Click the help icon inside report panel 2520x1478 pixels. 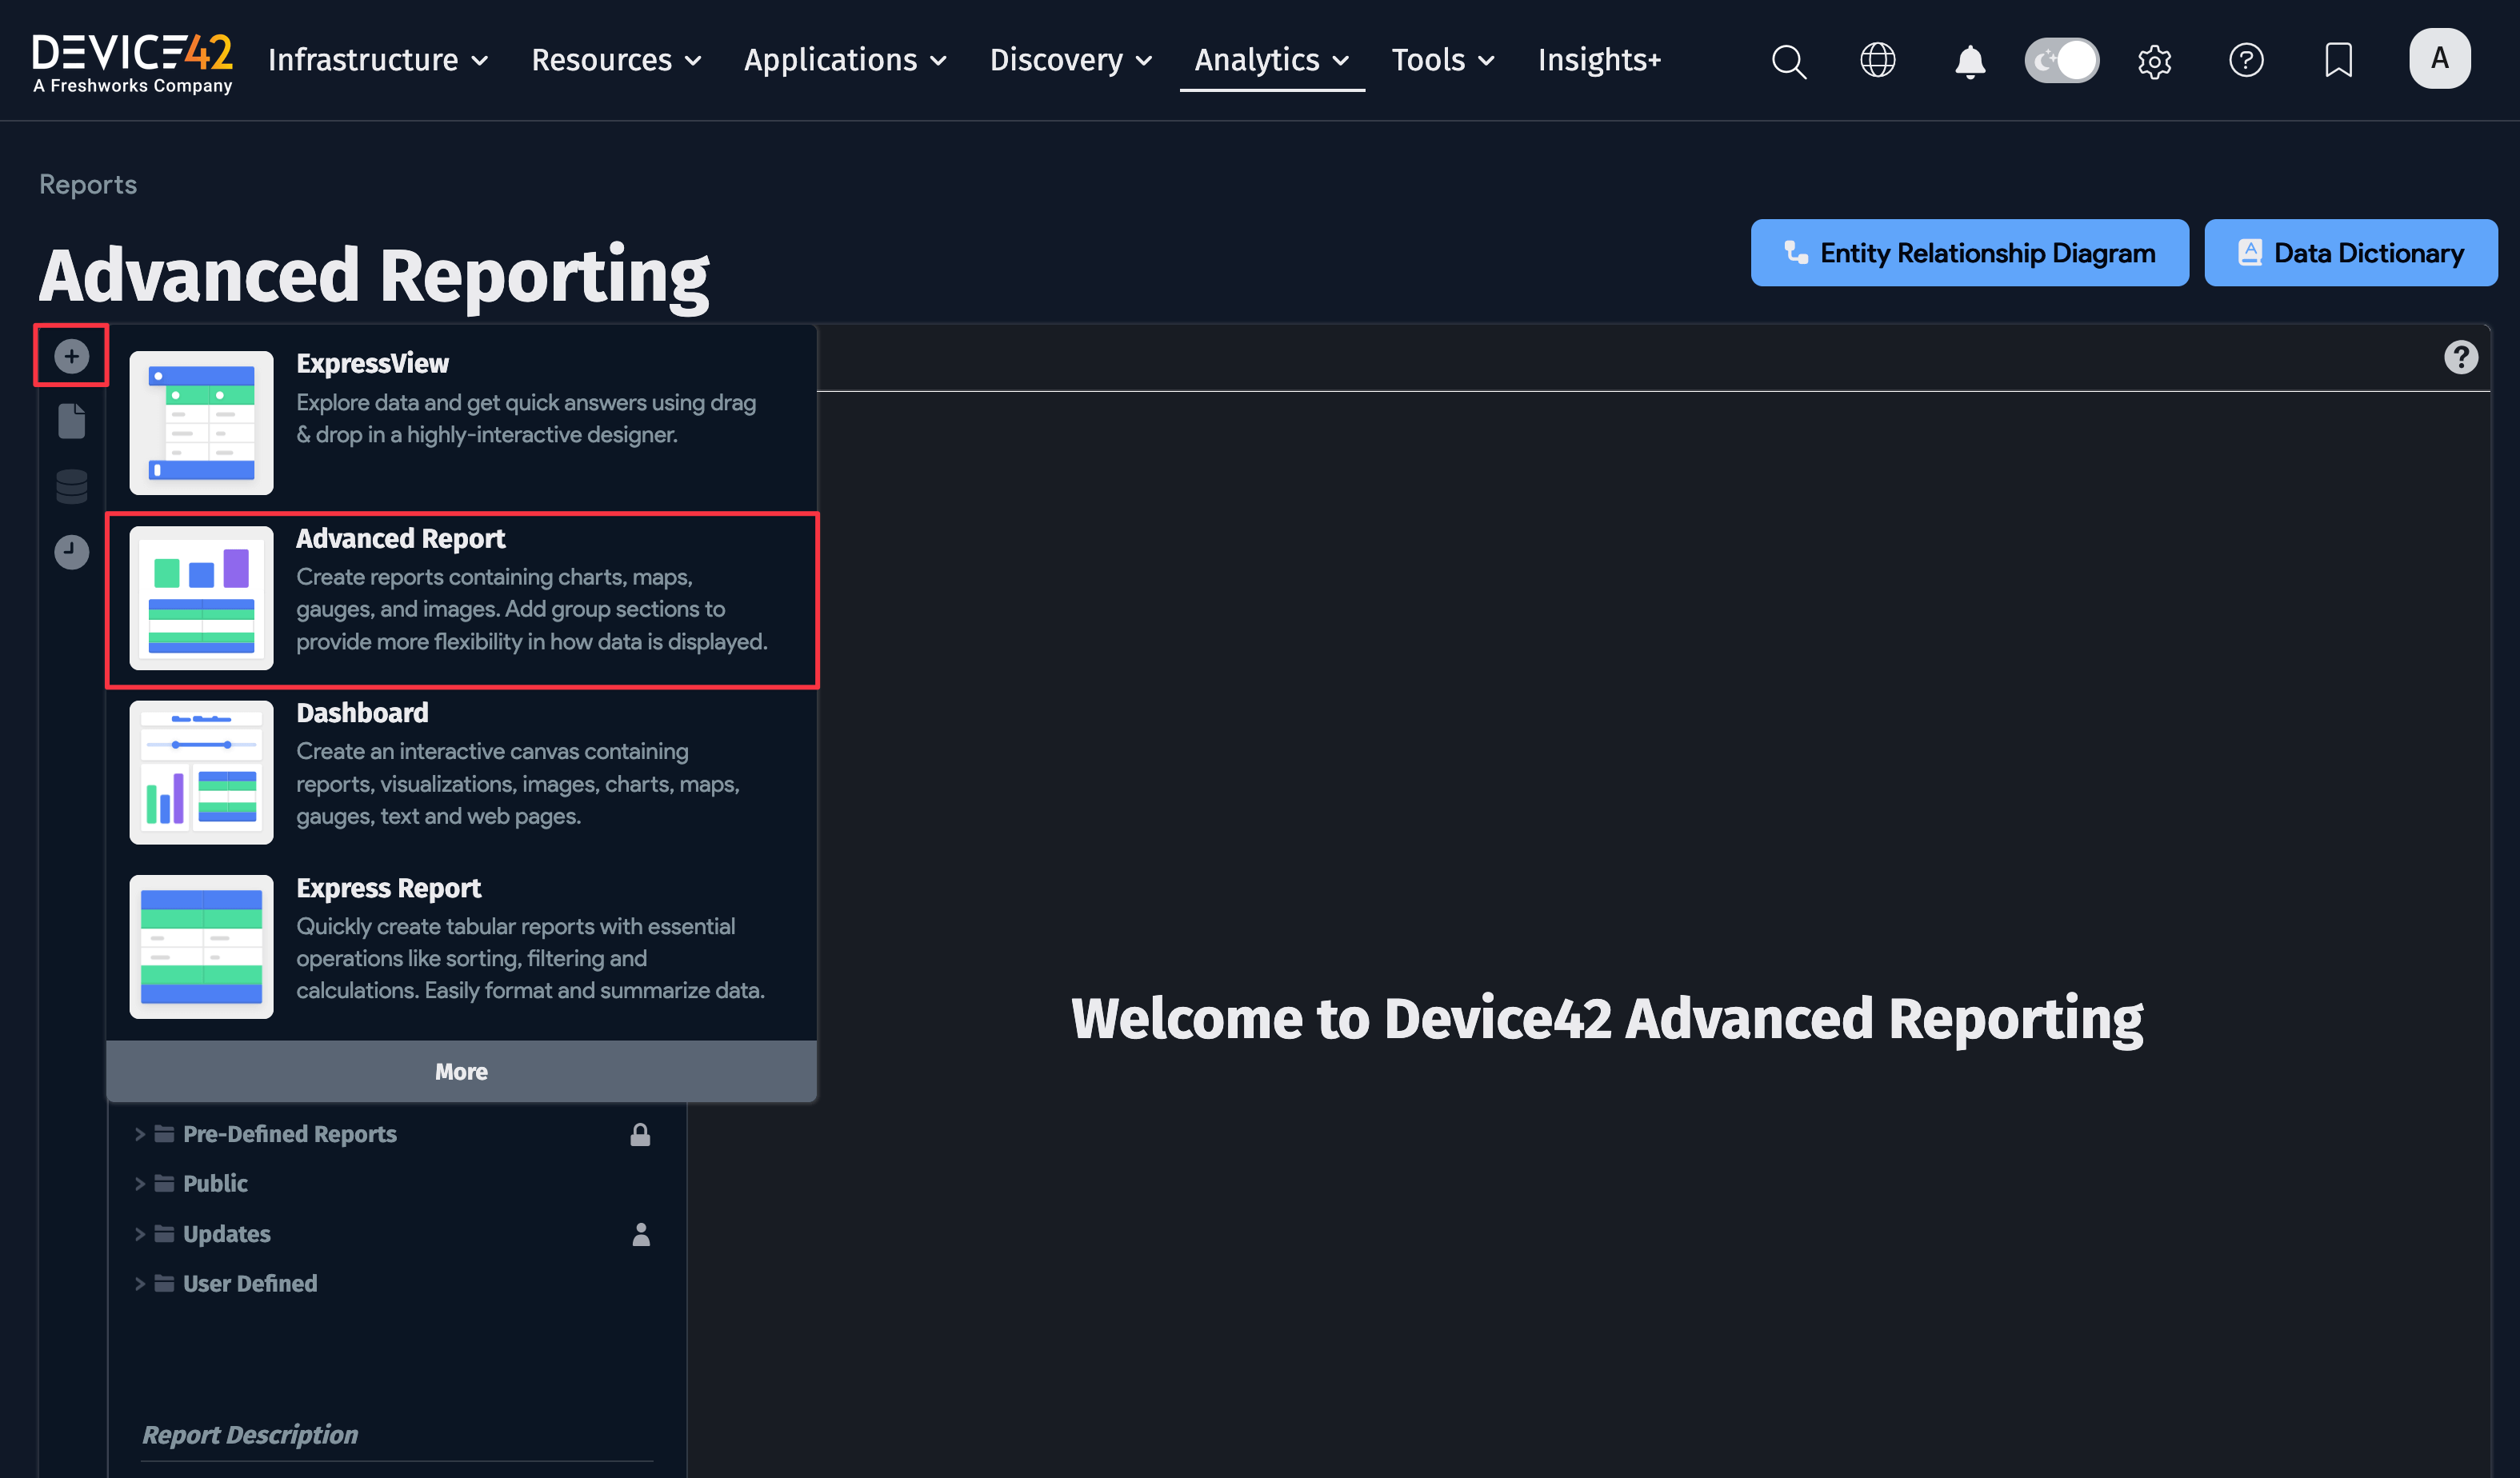[2462, 357]
